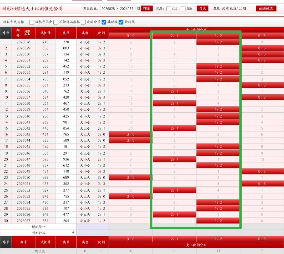
Task: Click the 0:3 column header at top
Action: coord(262,36)
